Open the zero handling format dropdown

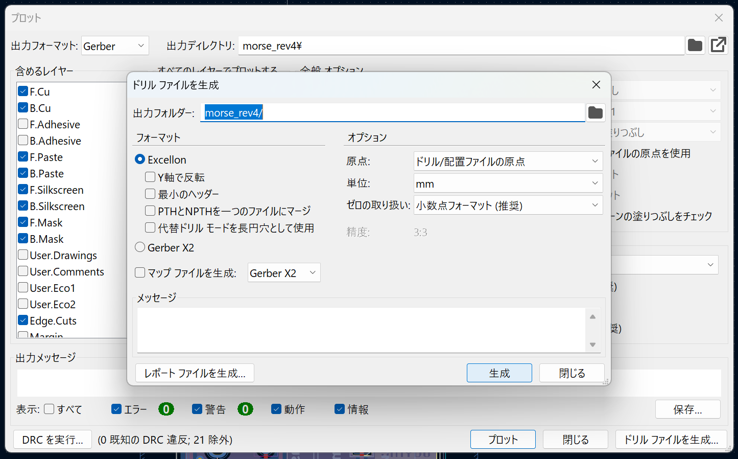pos(508,205)
